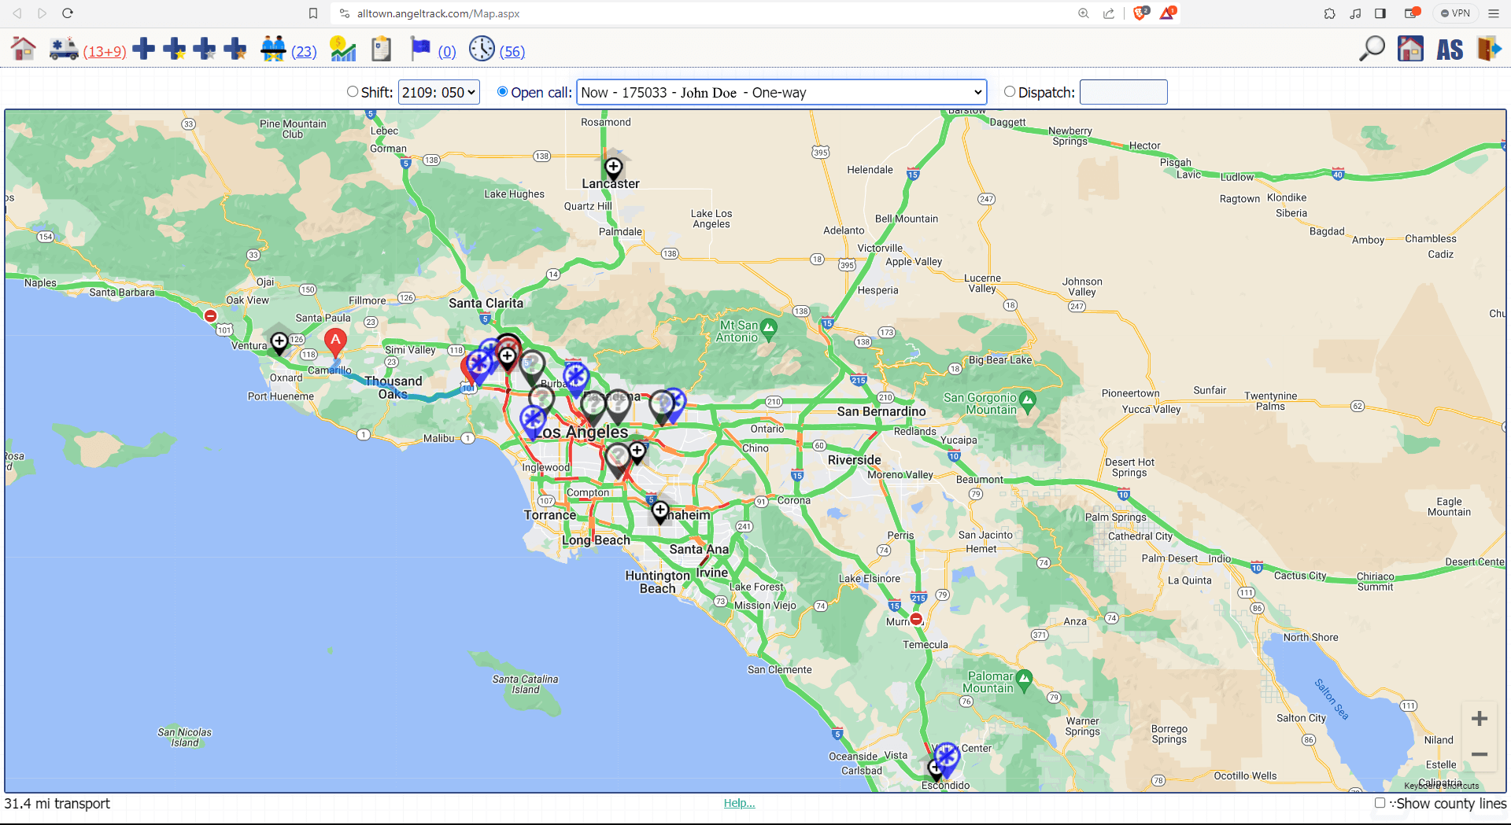This screenshot has width=1511, height=825.
Task: Click the Keyboard shortcuts map link
Action: 1441,786
